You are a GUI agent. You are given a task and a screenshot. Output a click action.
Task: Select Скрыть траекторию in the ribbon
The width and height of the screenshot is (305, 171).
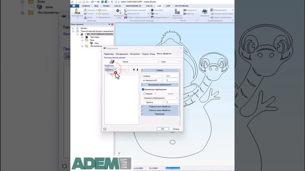coord(221,17)
